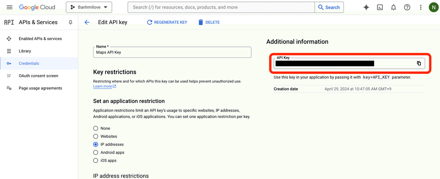Pin the APIs & Services sidebar

[71, 22]
